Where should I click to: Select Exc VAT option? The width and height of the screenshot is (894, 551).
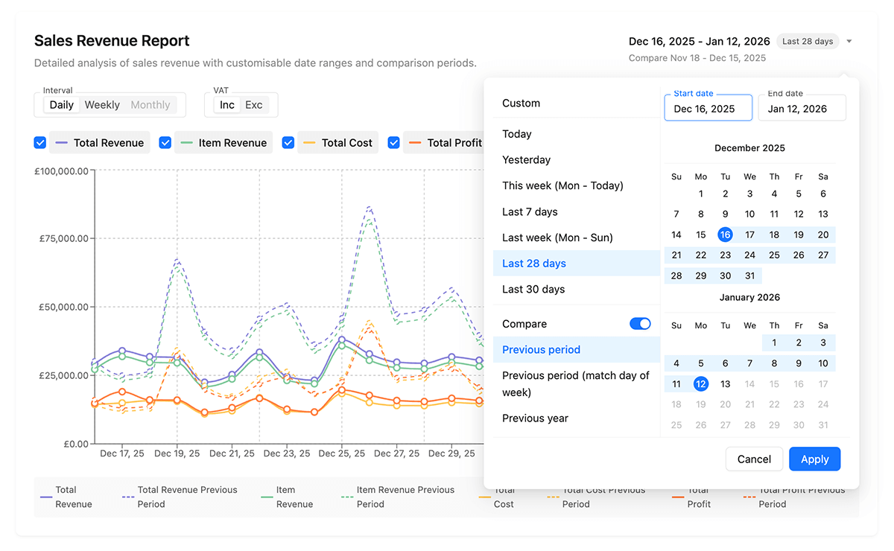(254, 105)
